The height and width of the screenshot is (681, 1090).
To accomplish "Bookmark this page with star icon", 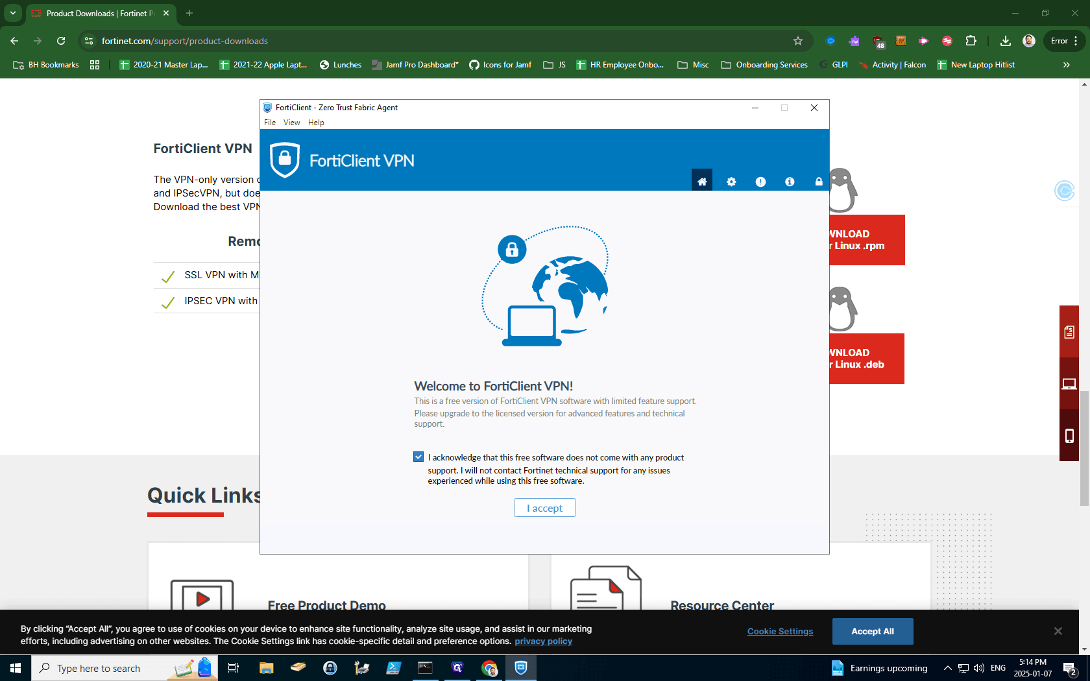I will point(798,41).
